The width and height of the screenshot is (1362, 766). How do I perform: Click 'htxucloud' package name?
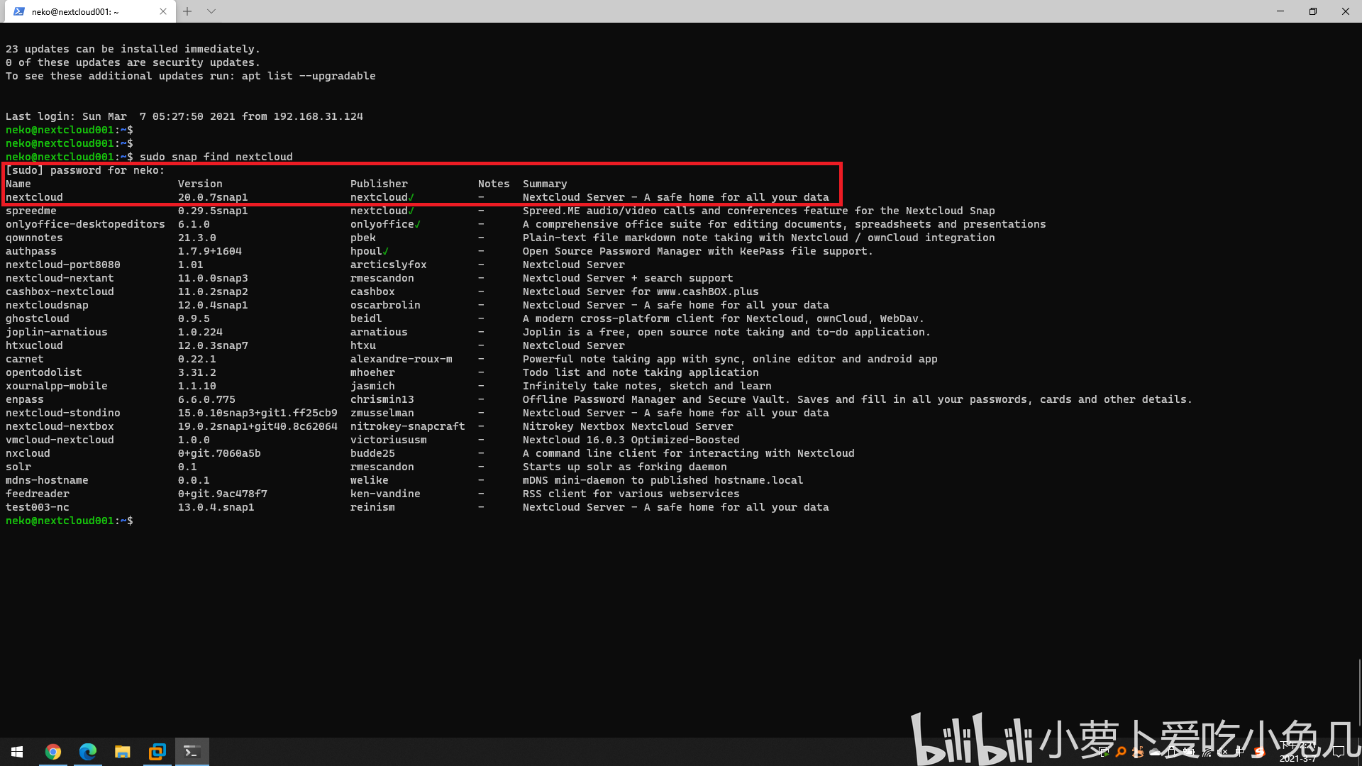tap(34, 345)
